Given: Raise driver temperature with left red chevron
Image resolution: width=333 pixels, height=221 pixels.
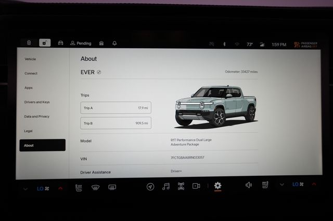Looking at the screenshot, I should pyautogui.click(x=60, y=188).
